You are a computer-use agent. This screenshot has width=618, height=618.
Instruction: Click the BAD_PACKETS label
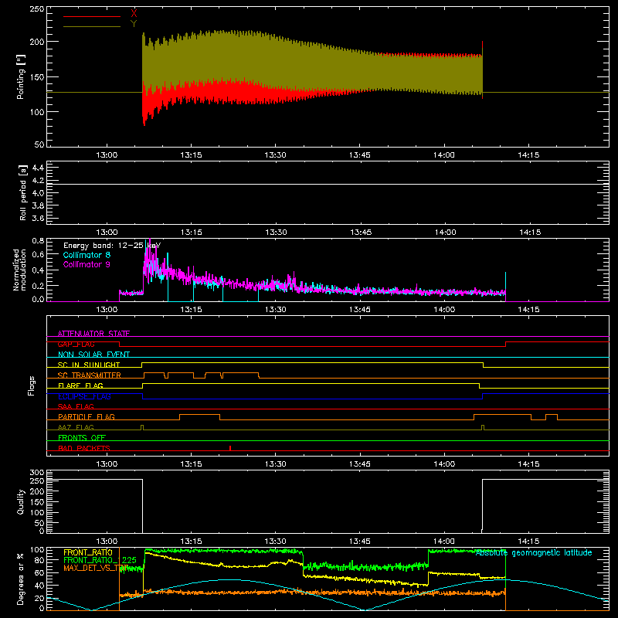(84, 448)
